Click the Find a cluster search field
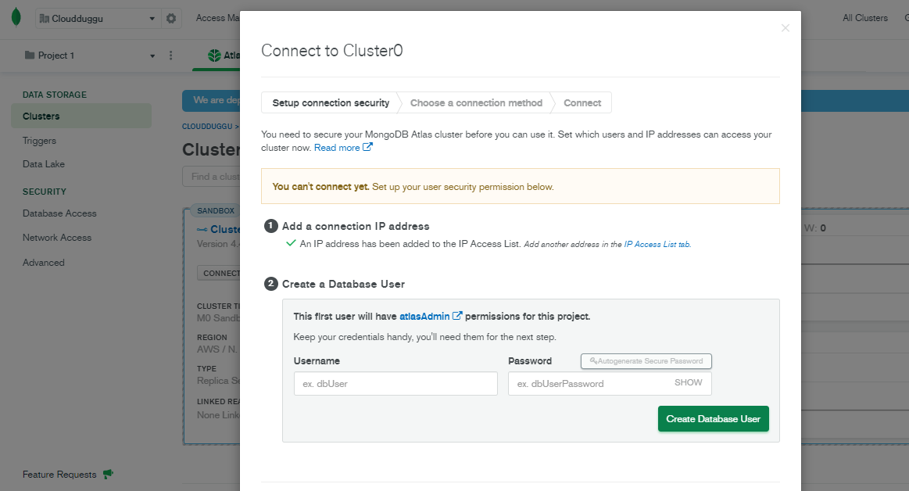Viewport: 909px width, 491px height. [212, 177]
